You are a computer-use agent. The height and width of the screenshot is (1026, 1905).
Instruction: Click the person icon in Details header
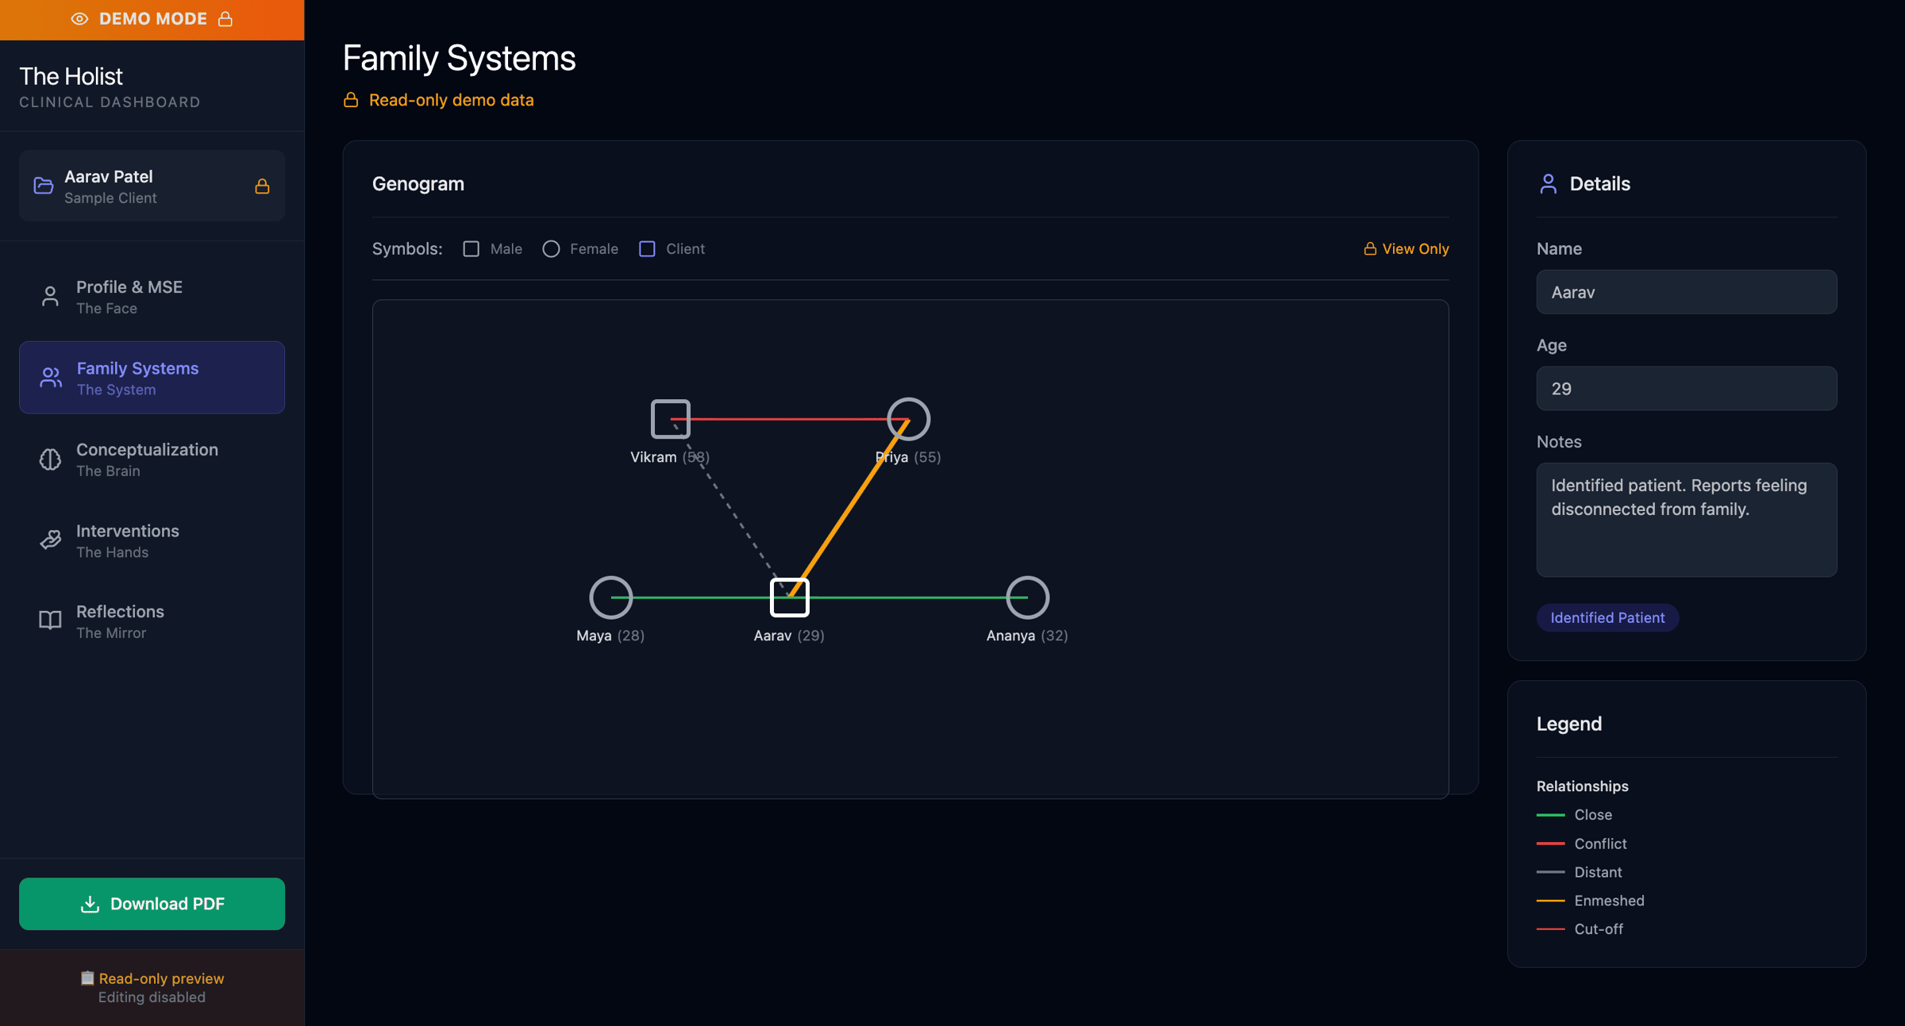(1548, 184)
